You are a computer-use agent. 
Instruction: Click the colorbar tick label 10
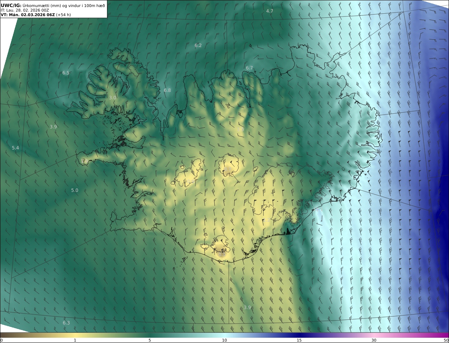(x=224, y=340)
